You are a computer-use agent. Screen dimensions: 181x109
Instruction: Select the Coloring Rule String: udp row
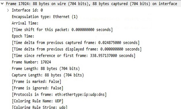(40, 107)
